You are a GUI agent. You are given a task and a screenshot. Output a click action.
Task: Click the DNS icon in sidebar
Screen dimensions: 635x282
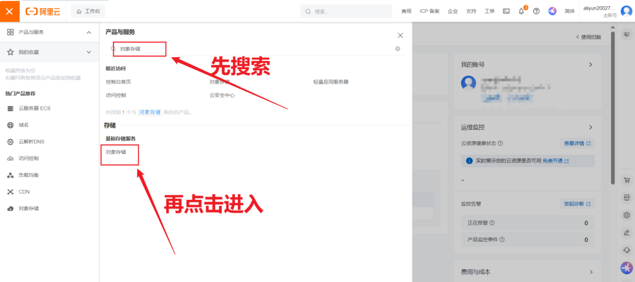coord(11,142)
